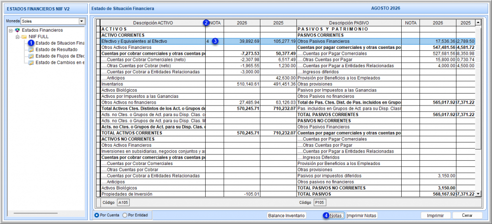This screenshot has height=224, width=492.
Task: Click the ACTIVOS NO CORRIENTES heading row
Action: pos(153,139)
